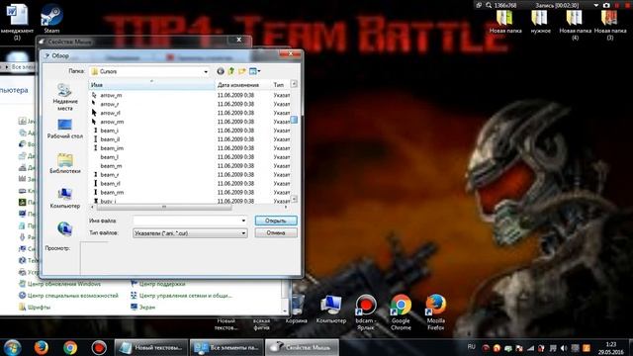Go up one folder level
633x356 pixels.
tap(231, 71)
